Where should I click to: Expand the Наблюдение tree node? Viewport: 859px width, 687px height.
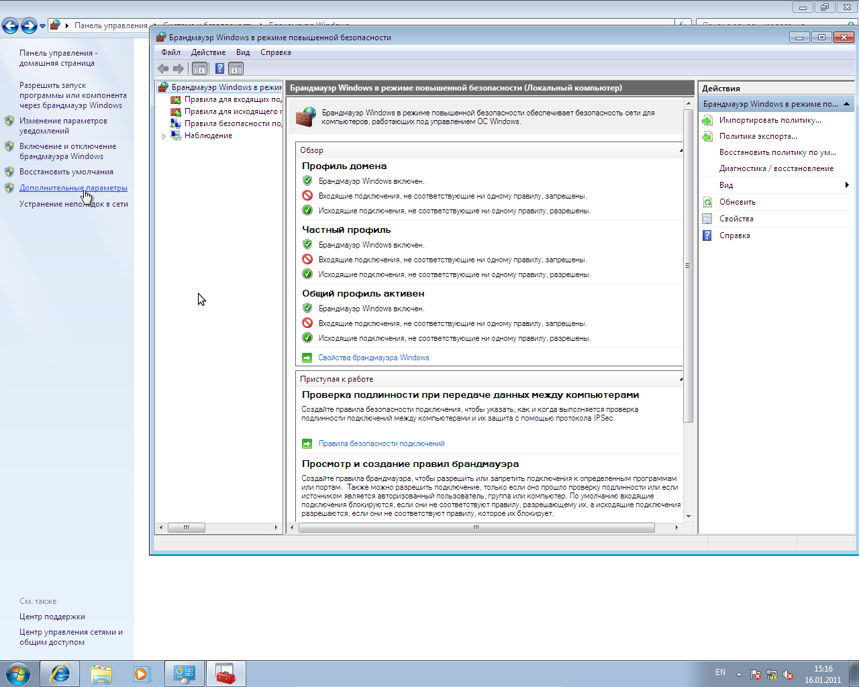(x=164, y=136)
